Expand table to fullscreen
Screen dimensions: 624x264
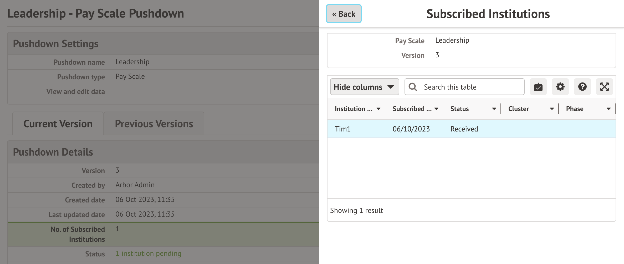point(604,87)
